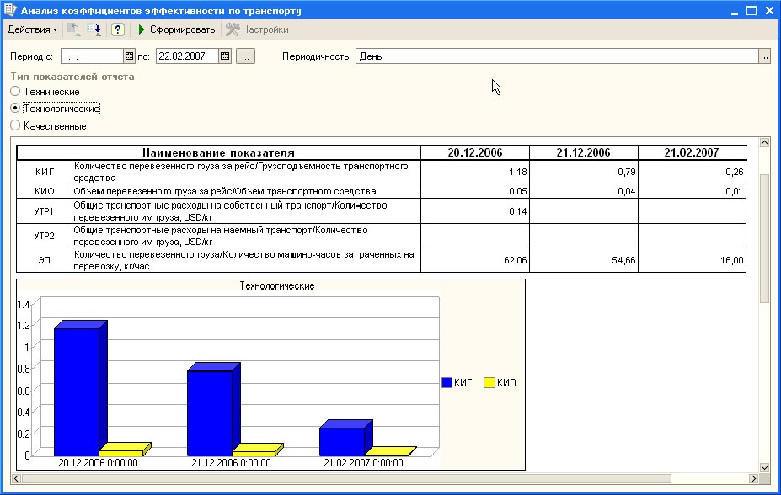Screen dimensions: 781x495
Task: Select the Технологические radio button
Action: click(x=14, y=109)
